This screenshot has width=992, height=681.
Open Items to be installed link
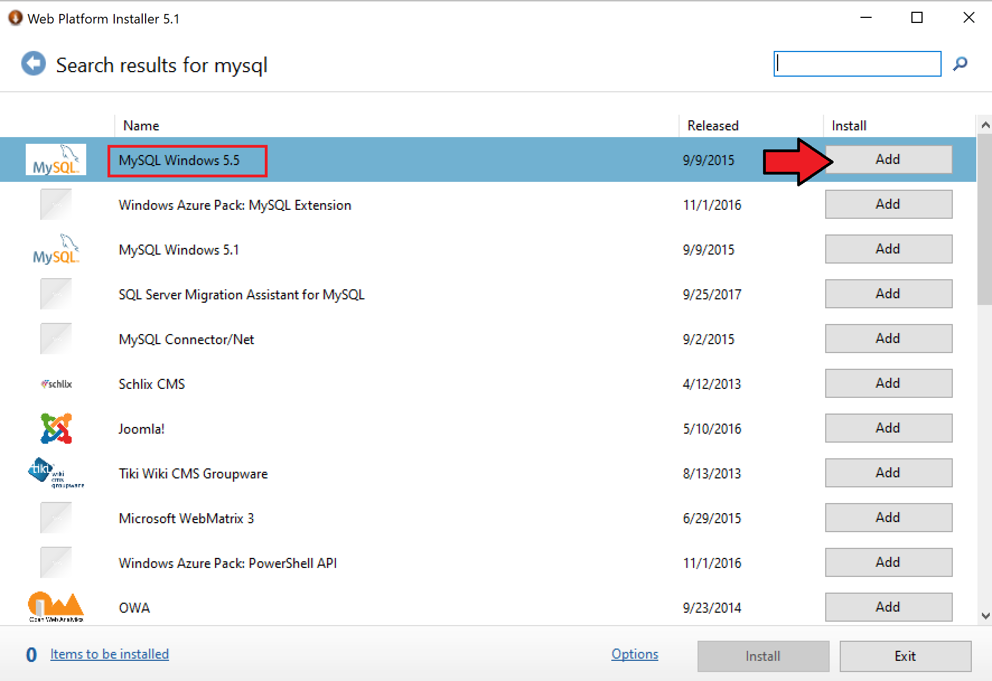coord(110,654)
